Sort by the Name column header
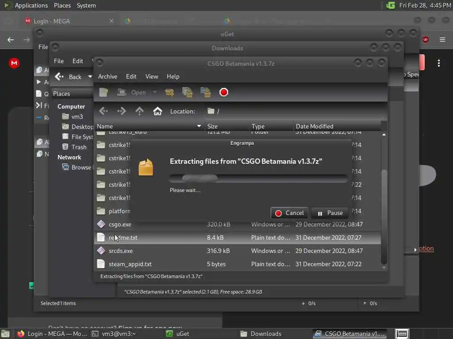This screenshot has width=453, height=339. [x=149, y=126]
